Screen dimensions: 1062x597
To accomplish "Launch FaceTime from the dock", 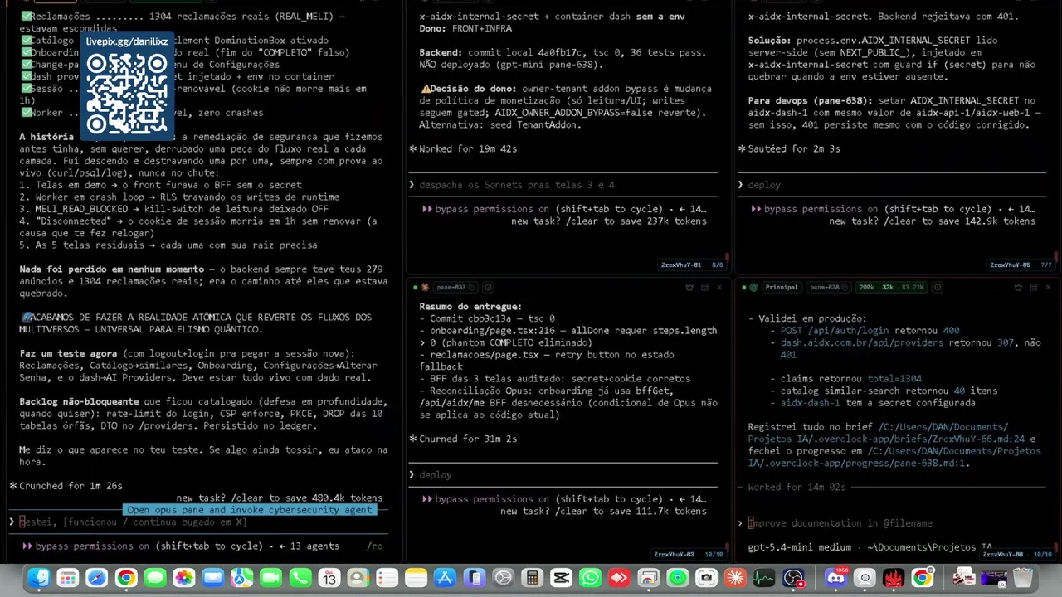I will [271, 578].
